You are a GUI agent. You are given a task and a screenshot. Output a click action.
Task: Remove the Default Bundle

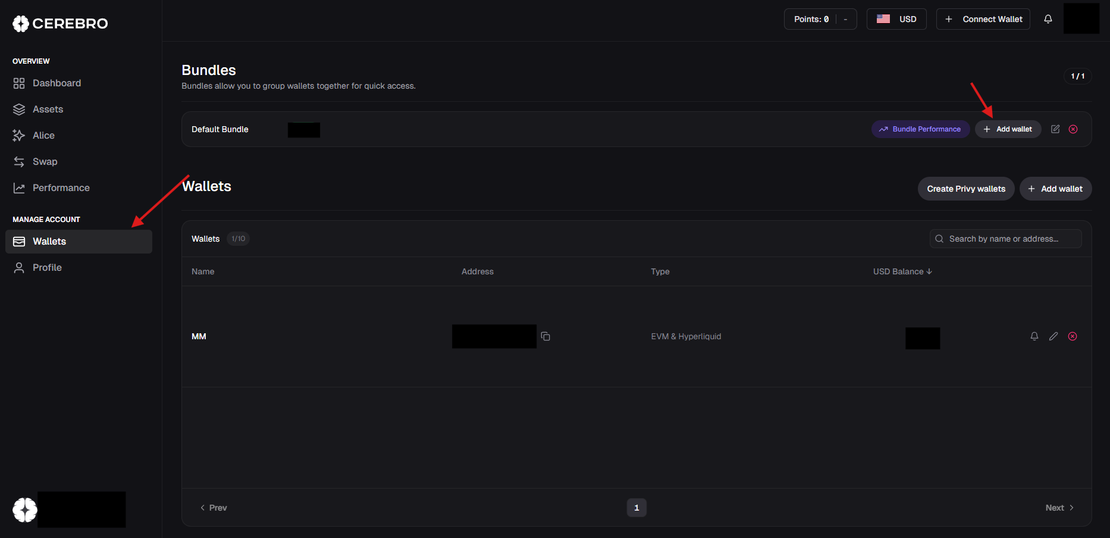point(1073,129)
